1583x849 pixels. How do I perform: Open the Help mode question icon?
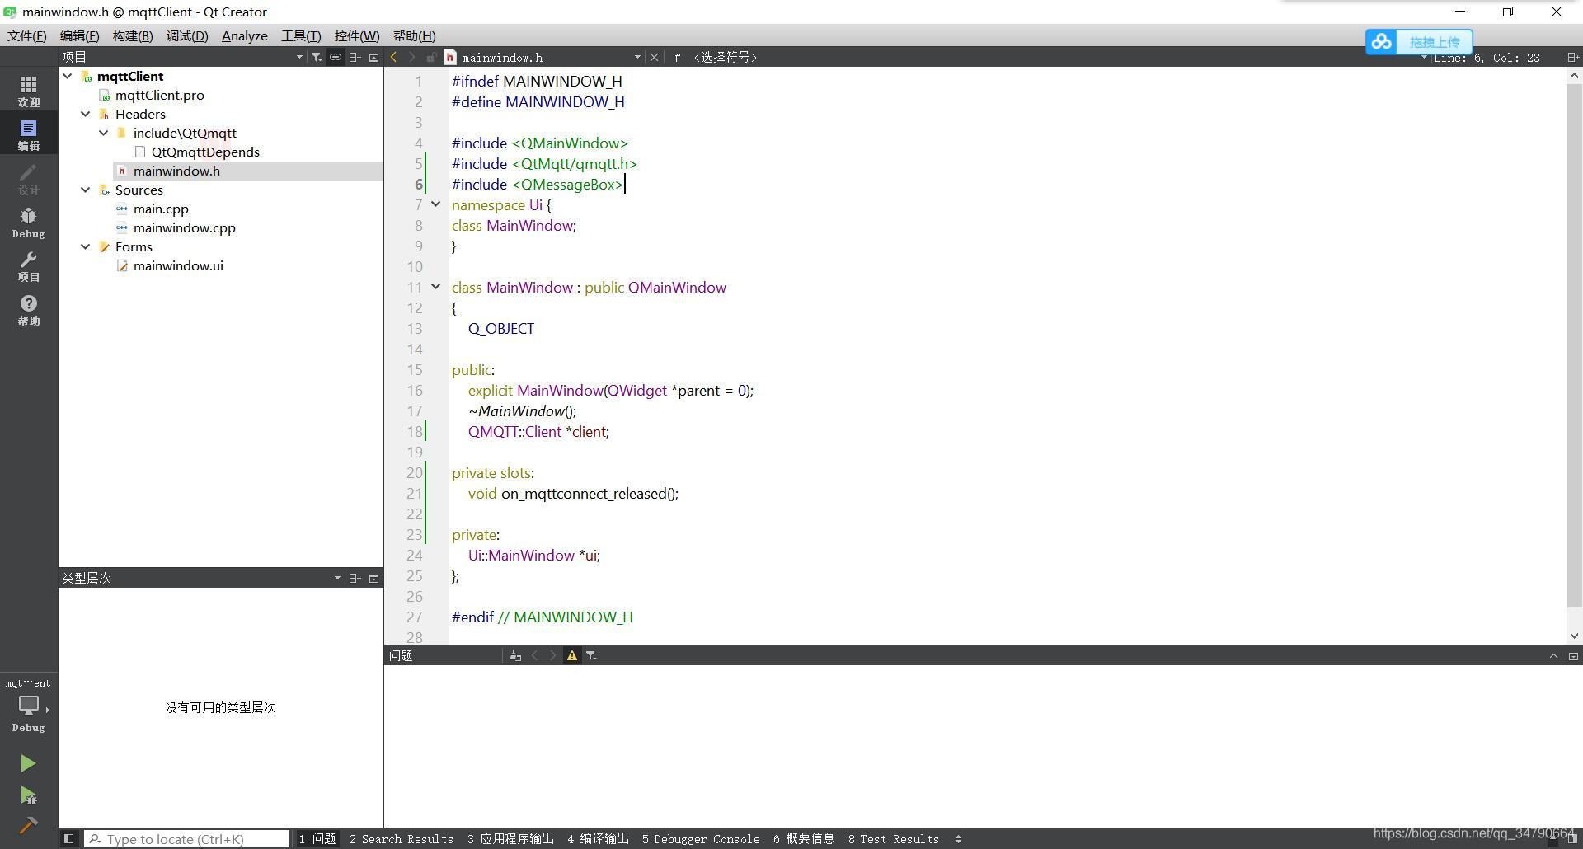pos(28,310)
